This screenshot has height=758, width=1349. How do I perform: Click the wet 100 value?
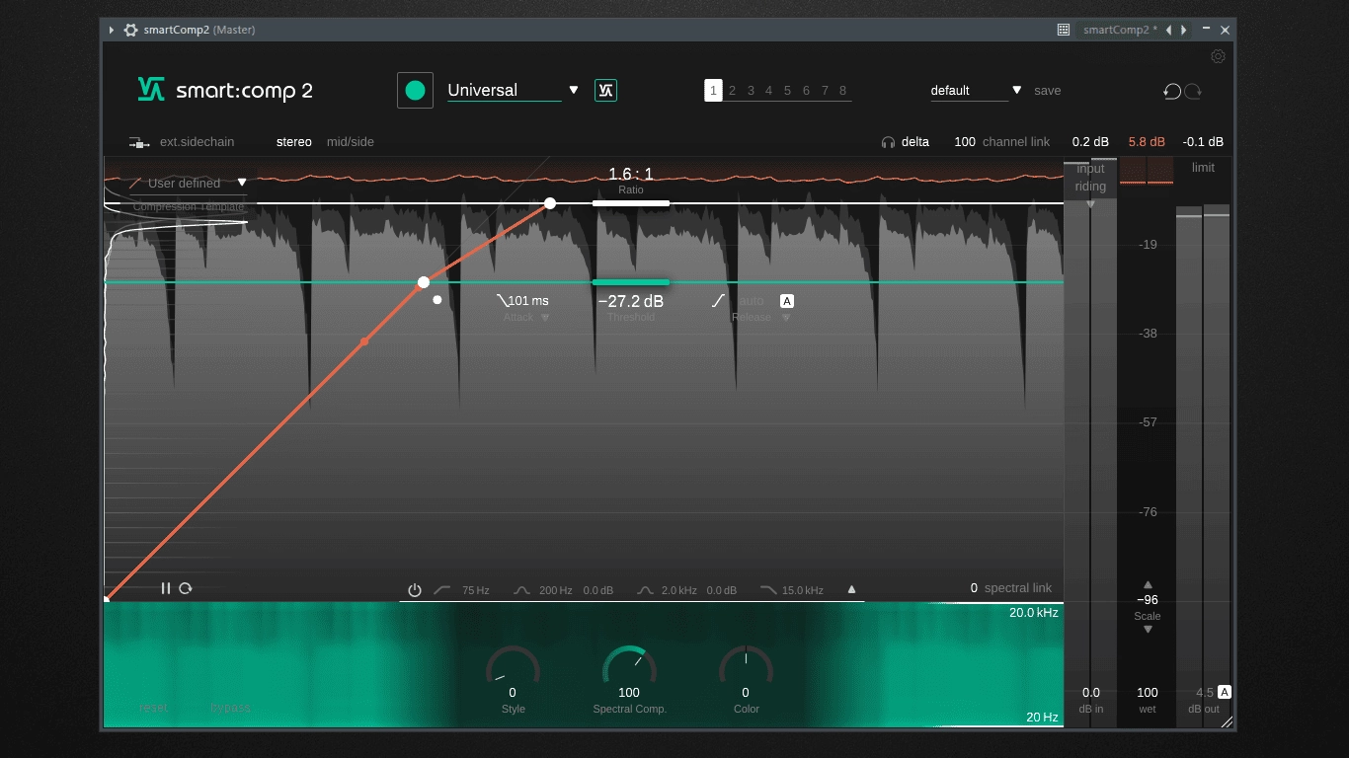[1148, 693]
